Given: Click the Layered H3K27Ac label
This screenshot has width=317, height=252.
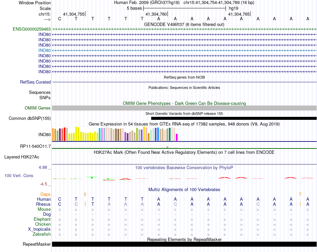Looking at the screenshot, I should click(22, 157).
